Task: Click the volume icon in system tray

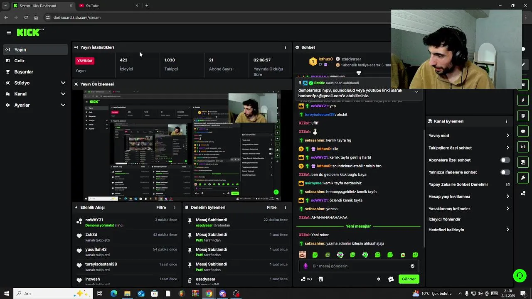Action: [480, 294]
